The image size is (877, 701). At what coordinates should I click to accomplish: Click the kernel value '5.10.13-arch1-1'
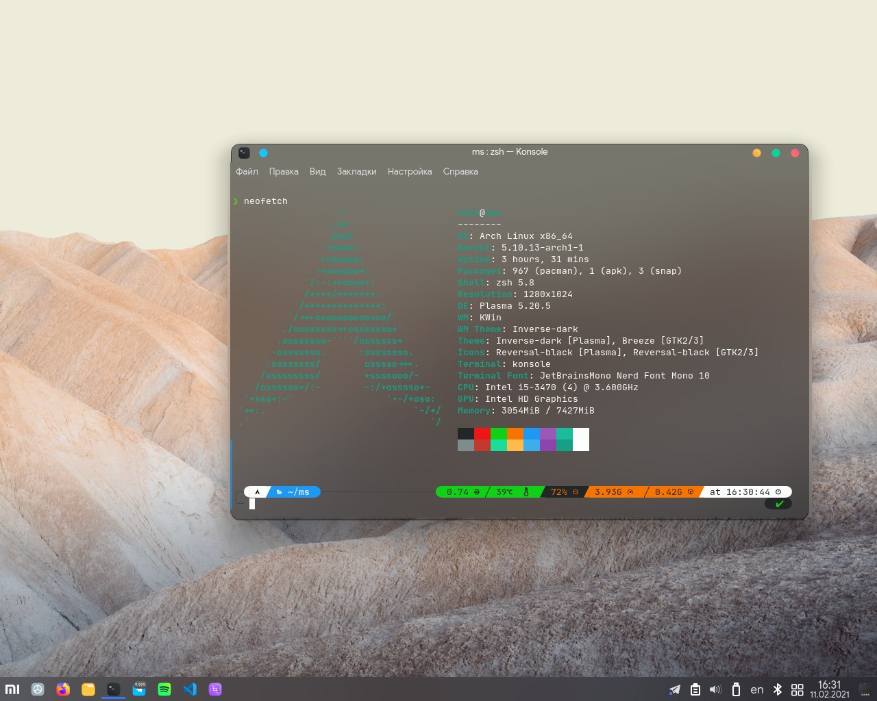[543, 248]
